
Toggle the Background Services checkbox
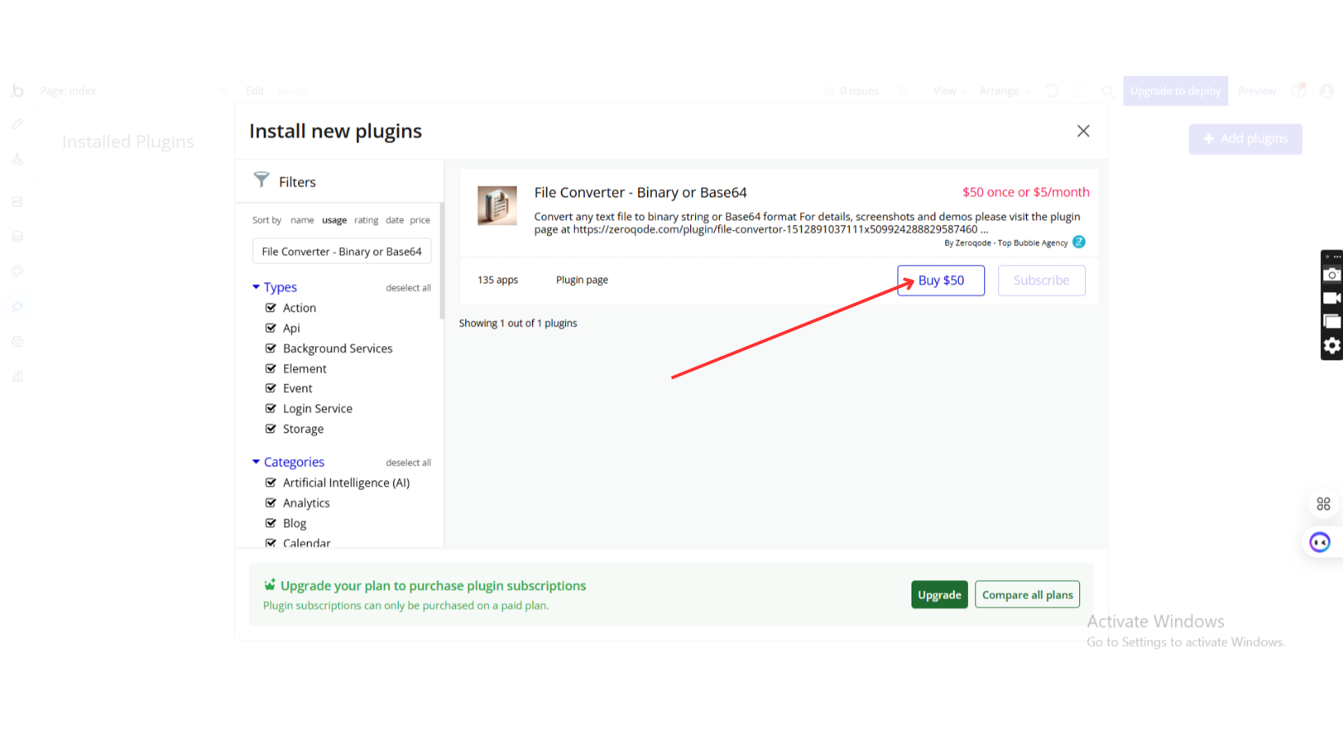(271, 349)
